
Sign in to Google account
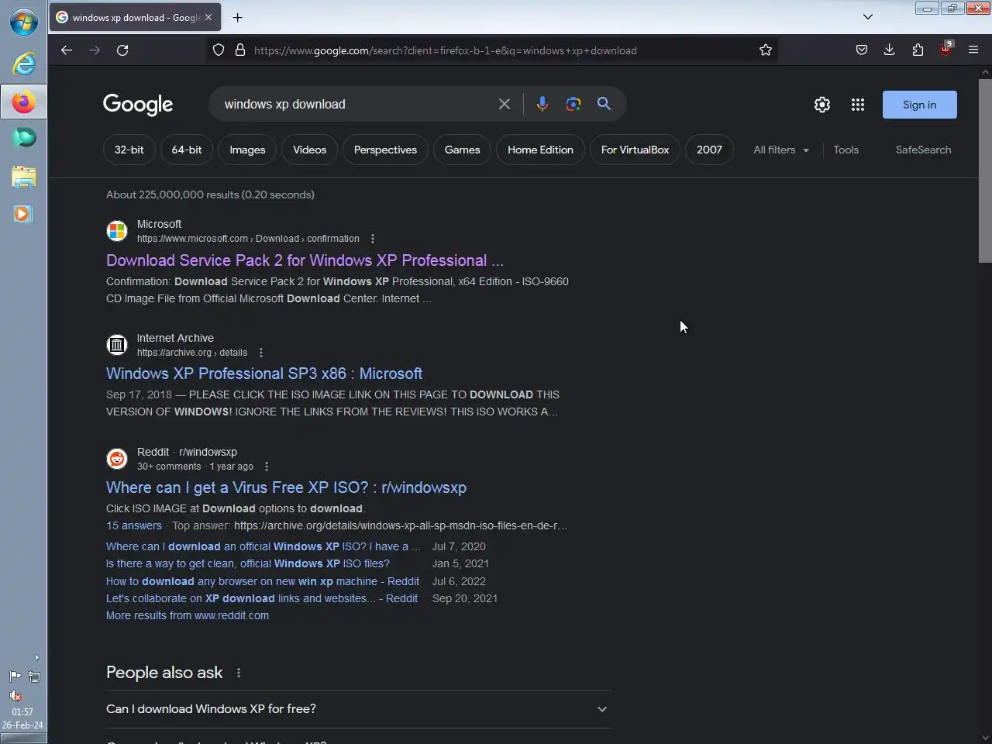pos(920,105)
